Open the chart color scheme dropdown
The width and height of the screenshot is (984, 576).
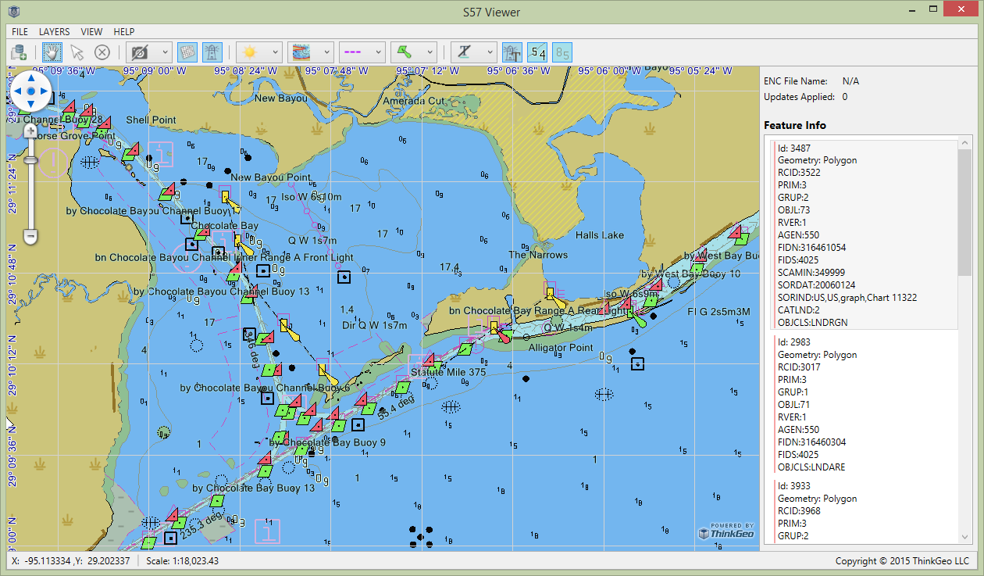[x=328, y=52]
